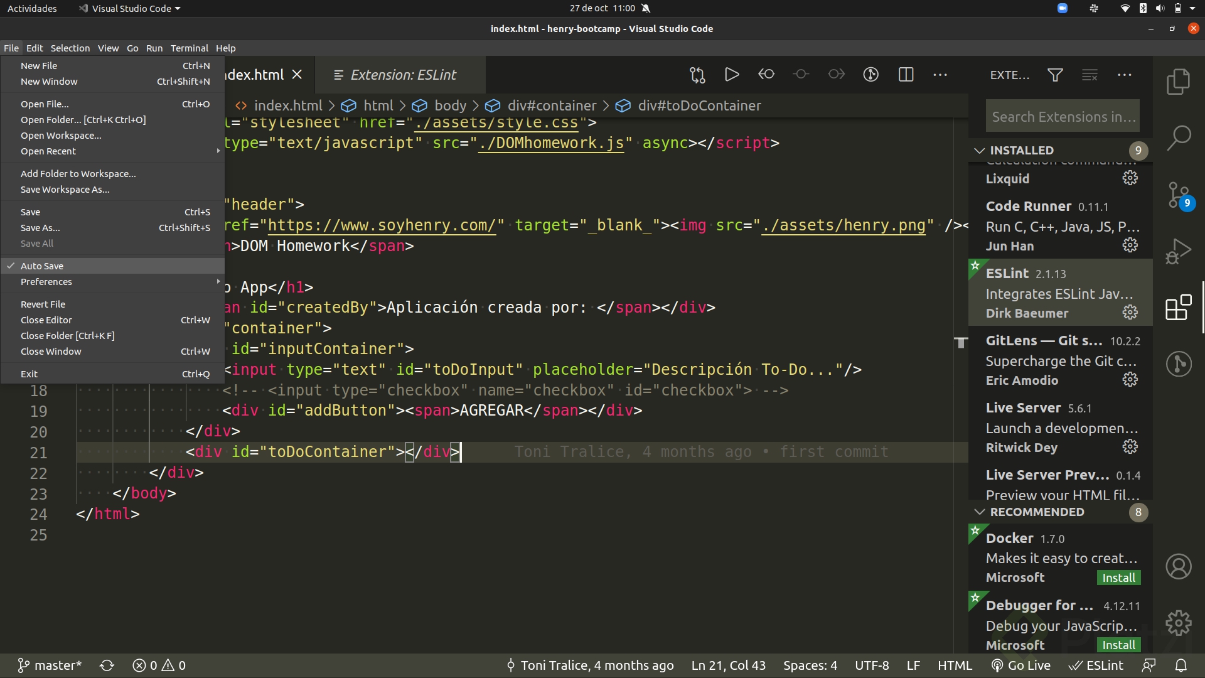This screenshot has height=678, width=1205.
Task: Open the editor More Actions ellipsis
Action: tap(940, 75)
